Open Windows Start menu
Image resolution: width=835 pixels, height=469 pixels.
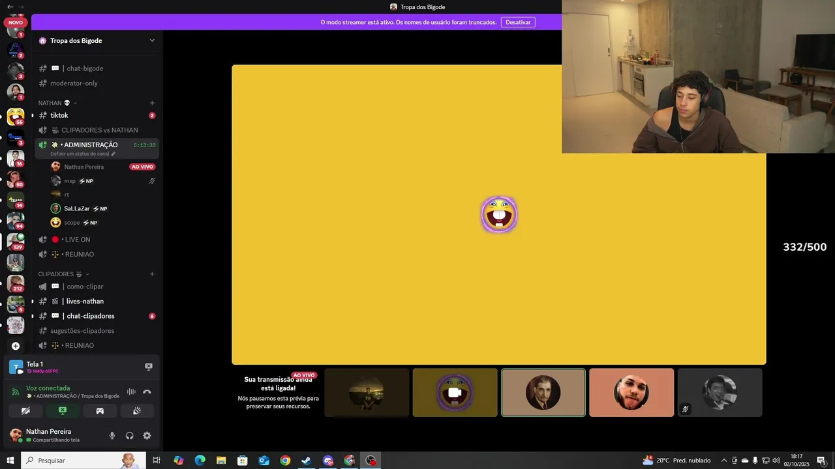point(10,461)
